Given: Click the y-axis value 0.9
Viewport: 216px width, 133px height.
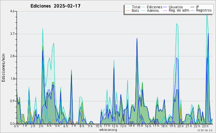Looking at the screenshot, I should coord(12,101).
